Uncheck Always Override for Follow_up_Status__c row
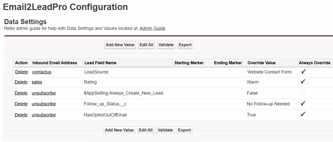 coord(303,104)
